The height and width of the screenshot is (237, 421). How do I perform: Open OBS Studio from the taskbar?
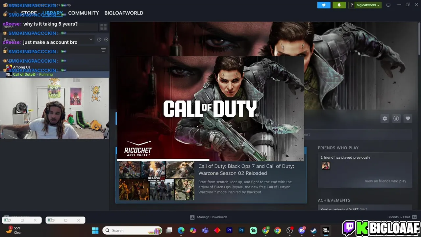pos(289,230)
